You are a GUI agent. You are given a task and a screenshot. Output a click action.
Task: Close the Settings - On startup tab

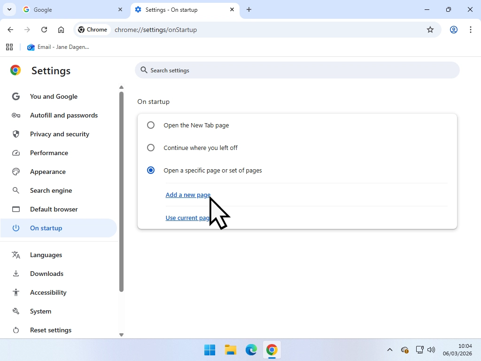tap(232, 10)
